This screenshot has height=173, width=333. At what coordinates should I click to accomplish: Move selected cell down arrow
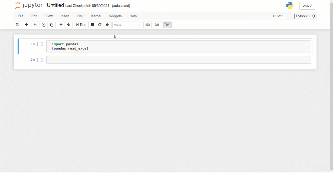point(69,25)
